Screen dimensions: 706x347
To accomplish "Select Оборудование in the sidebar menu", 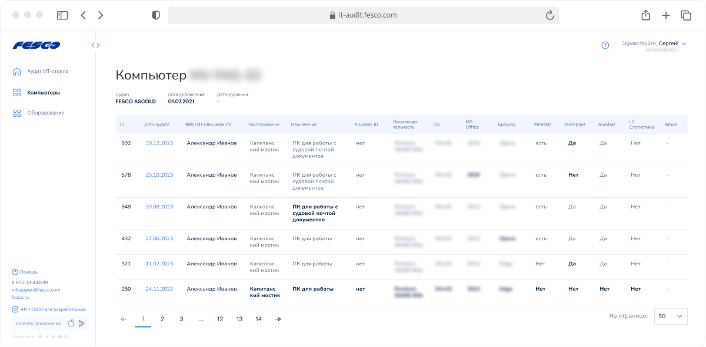I will pyautogui.click(x=45, y=113).
